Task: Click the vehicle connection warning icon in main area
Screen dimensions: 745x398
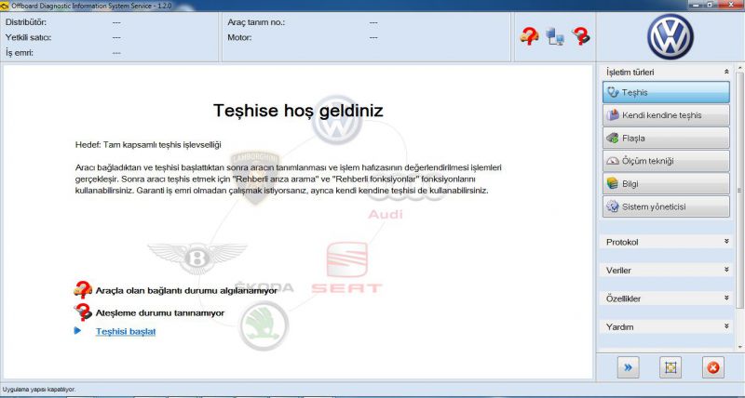Action: click(x=83, y=289)
